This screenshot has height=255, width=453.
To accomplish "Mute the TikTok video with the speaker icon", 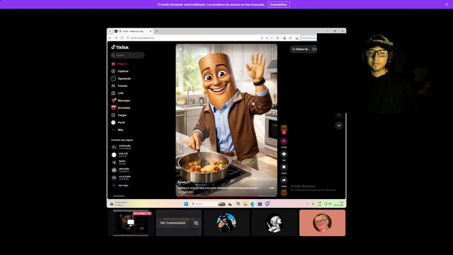I will click(180, 49).
